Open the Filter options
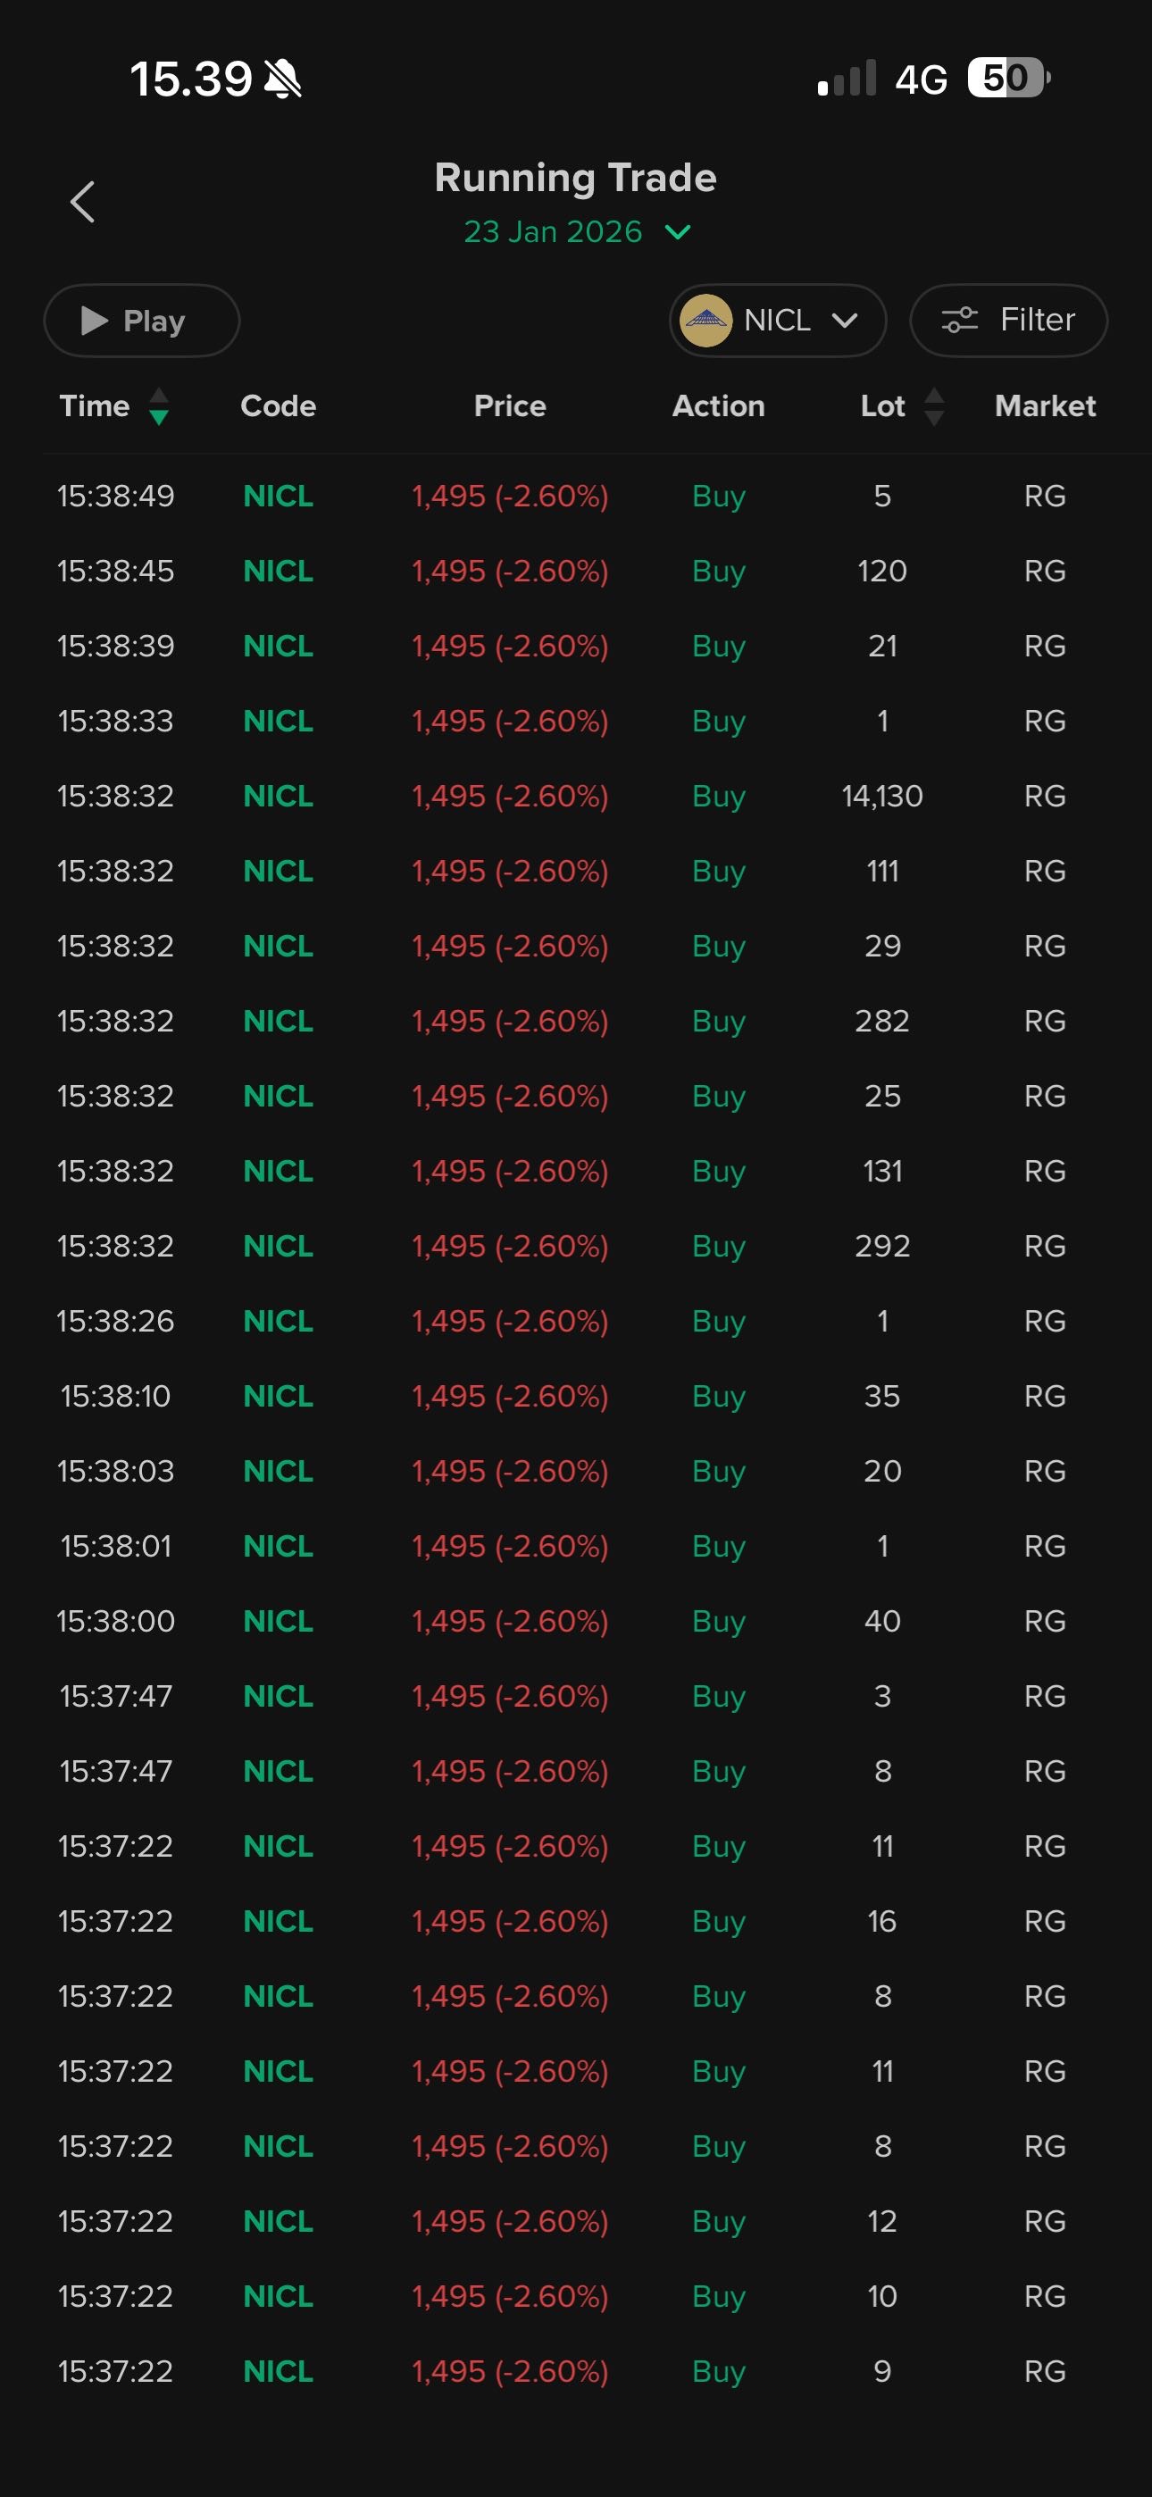Image resolution: width=1152 pixels, height=2497 pixels. 1008,320
